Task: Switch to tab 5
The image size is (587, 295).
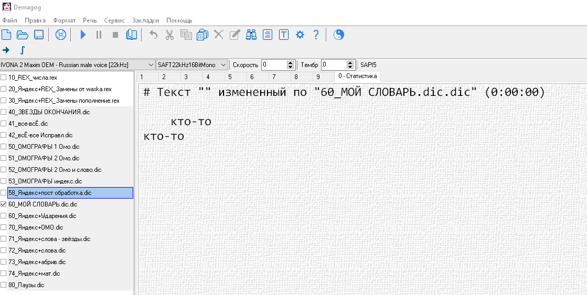Action: (x=229, y=77)
